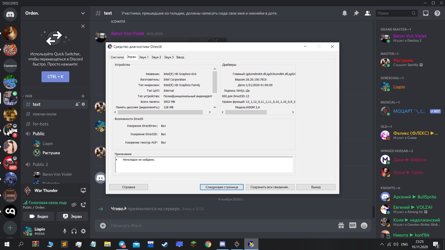445x250 pixels.
Task: Click CTRL + K quick switcher button
Action: (x=55, y=76)
